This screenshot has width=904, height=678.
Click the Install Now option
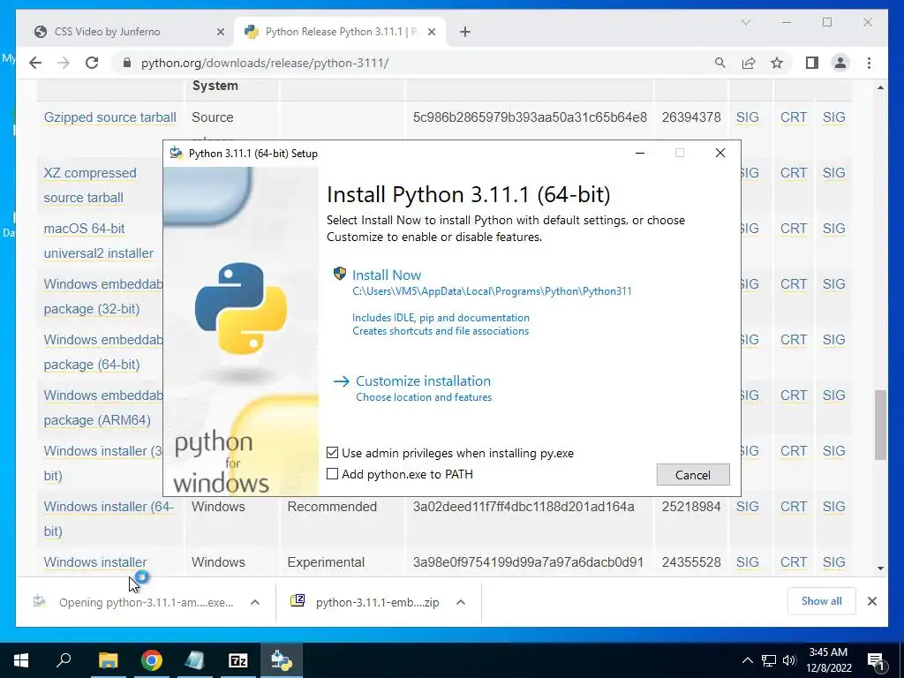tap(387, 275)
